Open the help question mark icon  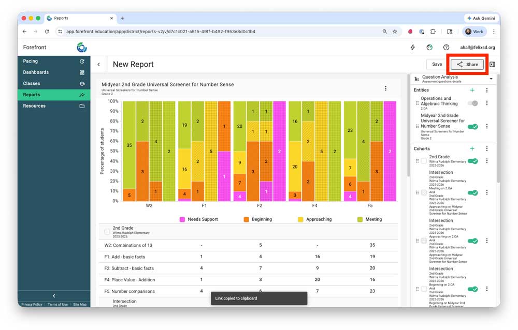click(446, 47)
